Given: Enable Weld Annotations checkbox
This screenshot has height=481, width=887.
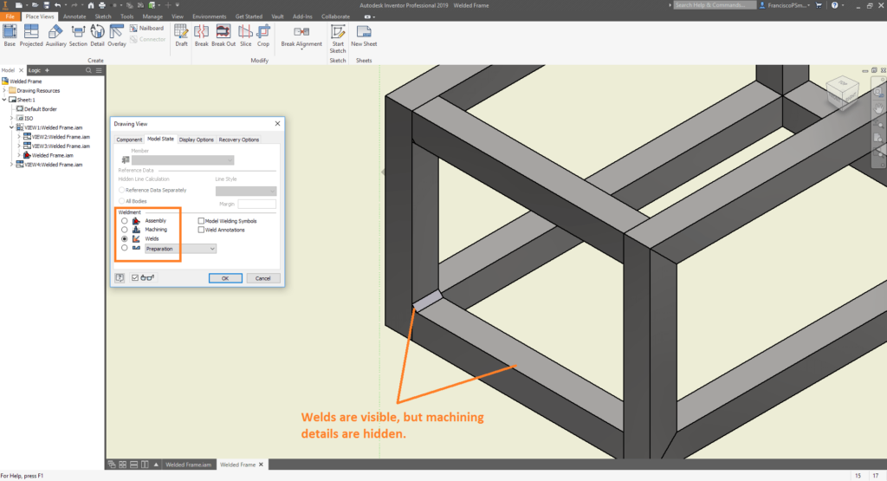Looking at the screenshot, I should 201,230.
